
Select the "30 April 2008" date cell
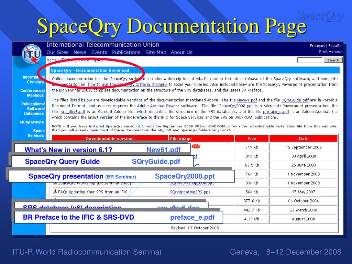[304, 156]
